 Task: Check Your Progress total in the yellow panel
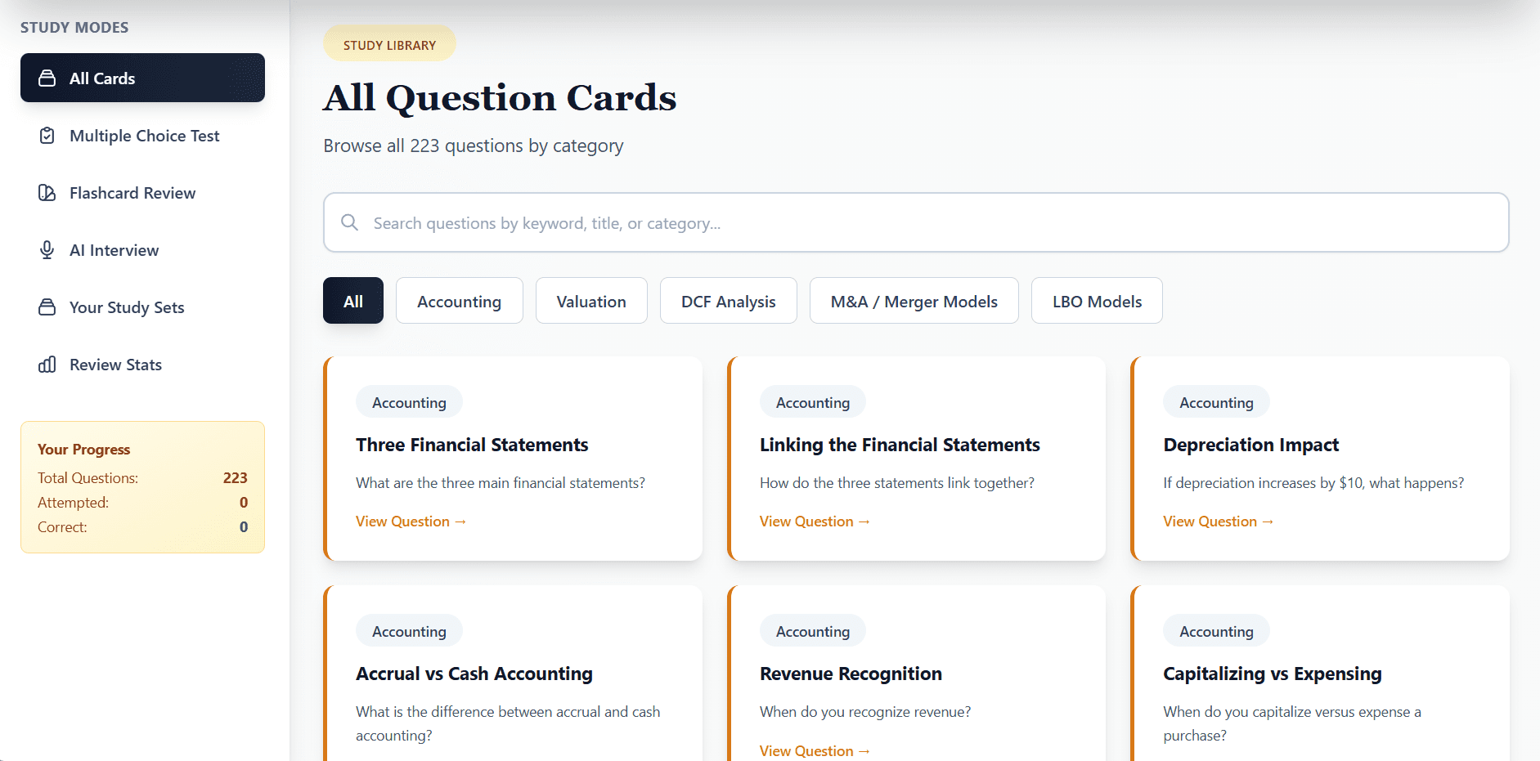(x=236, y=477)
